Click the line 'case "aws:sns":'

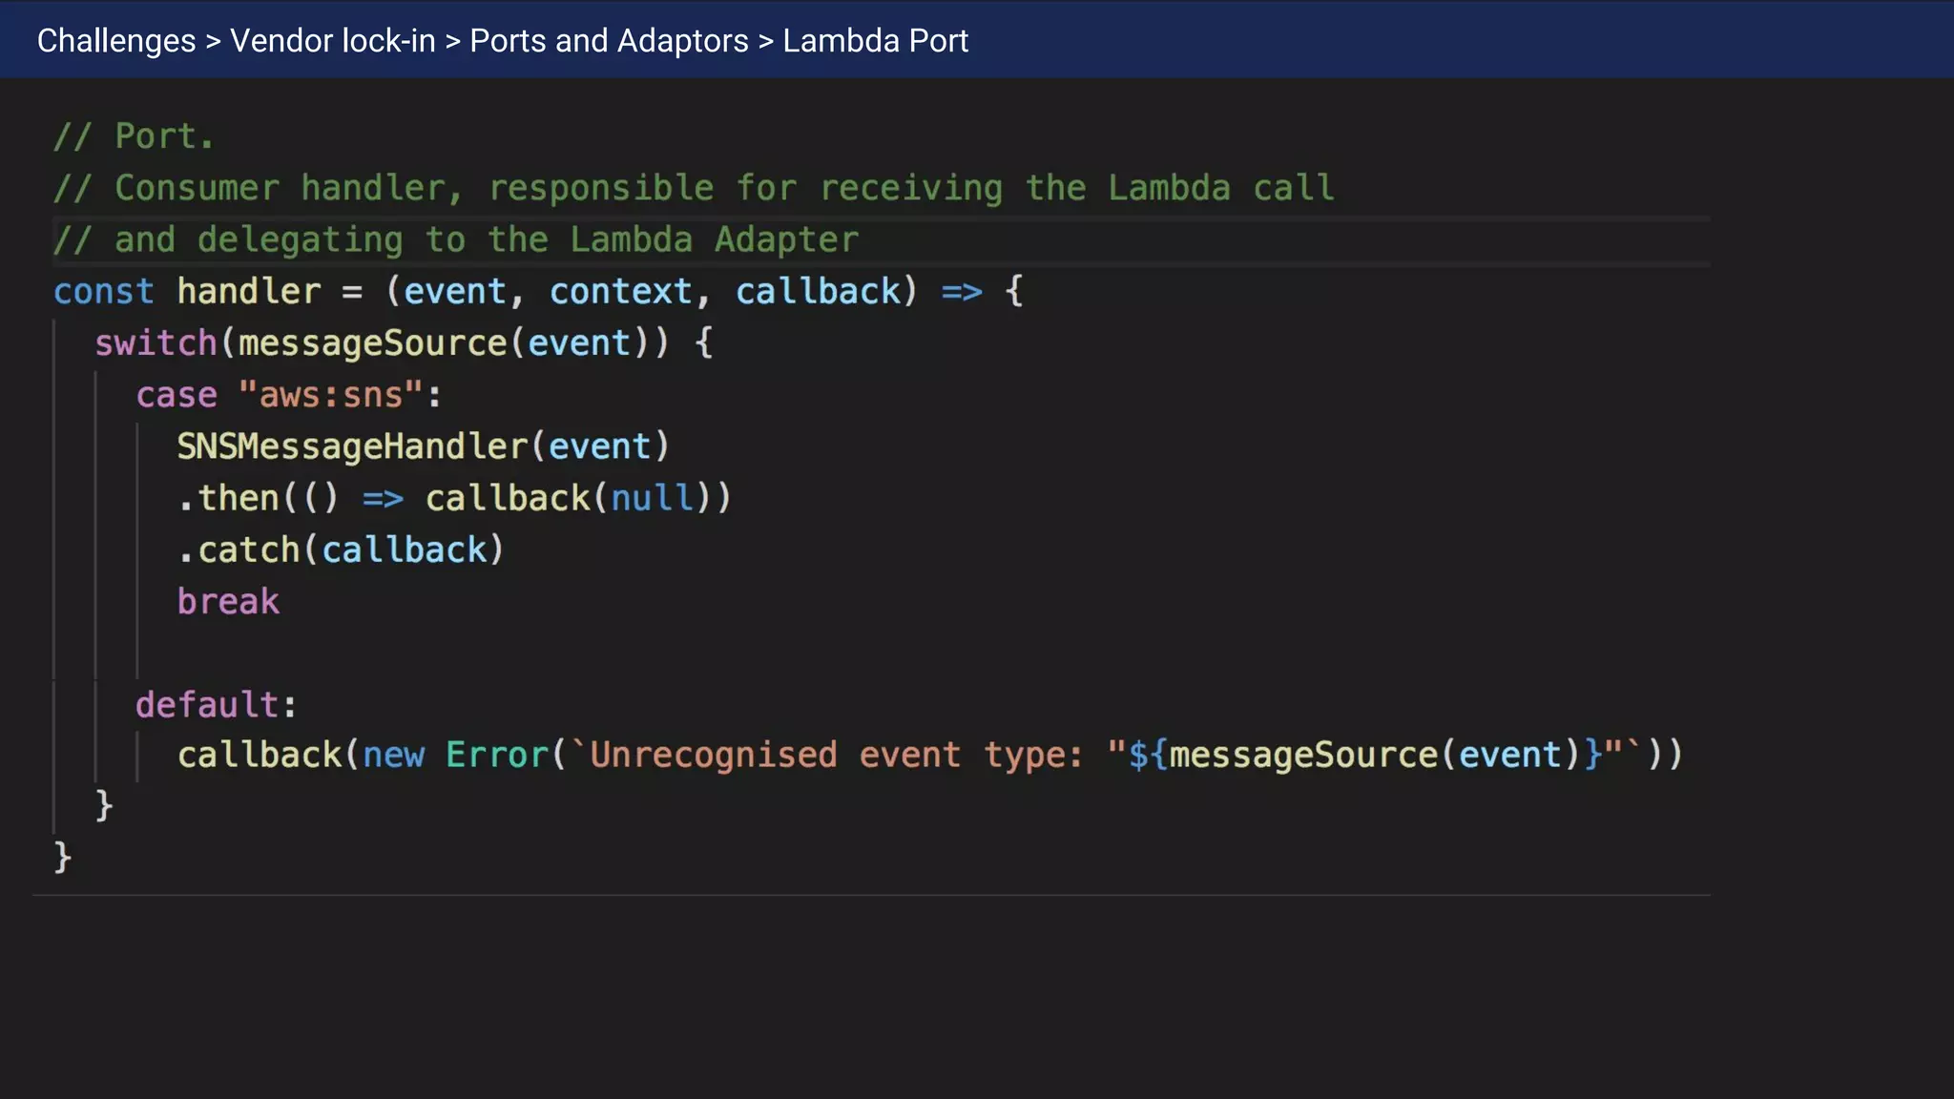tap(289, 394)
